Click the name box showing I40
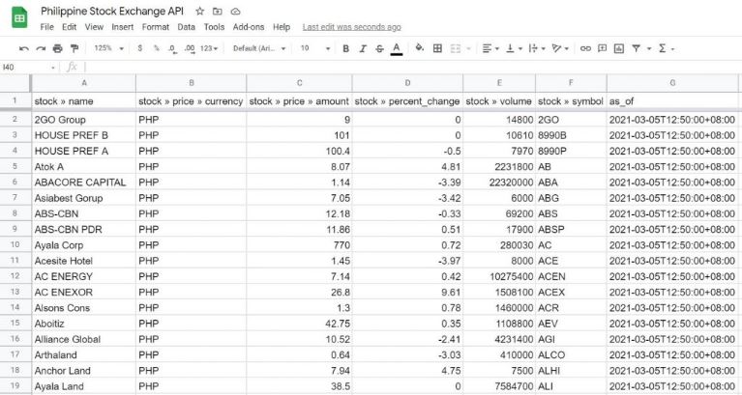This screenshot has height=395, width=742. pyautogui.click(x=28, y=67)
